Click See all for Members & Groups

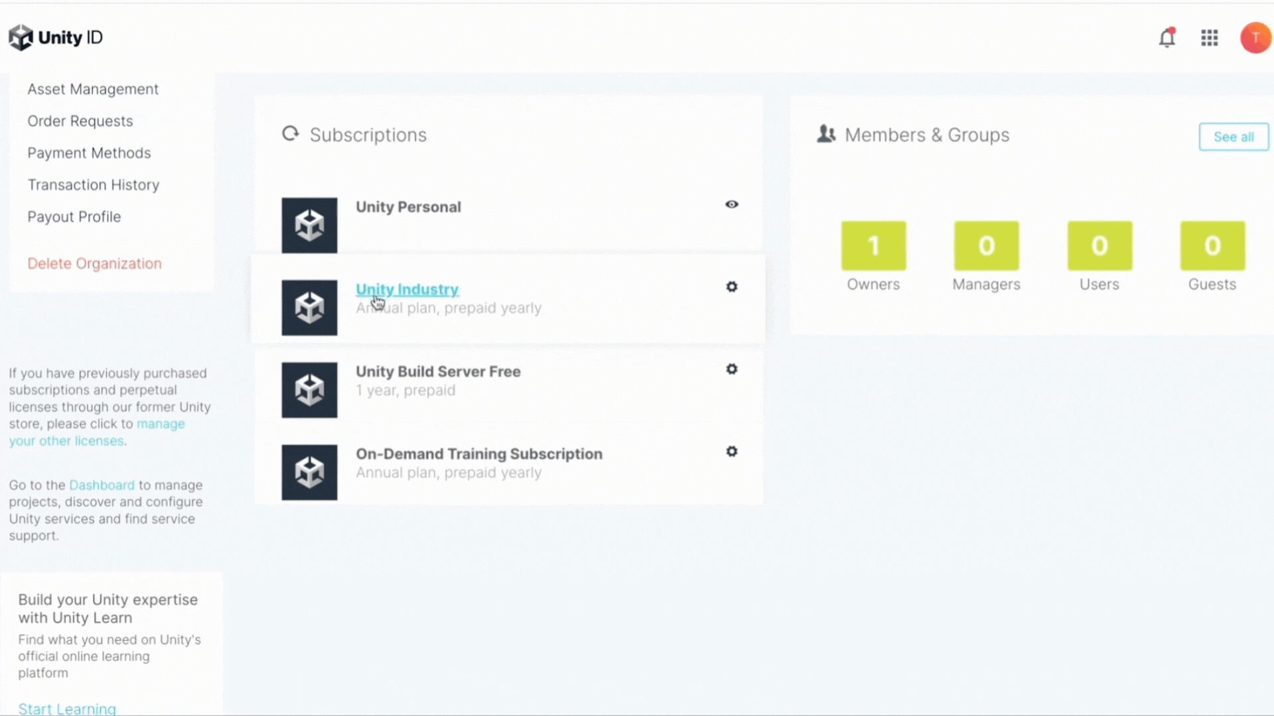click(1233, 137)
